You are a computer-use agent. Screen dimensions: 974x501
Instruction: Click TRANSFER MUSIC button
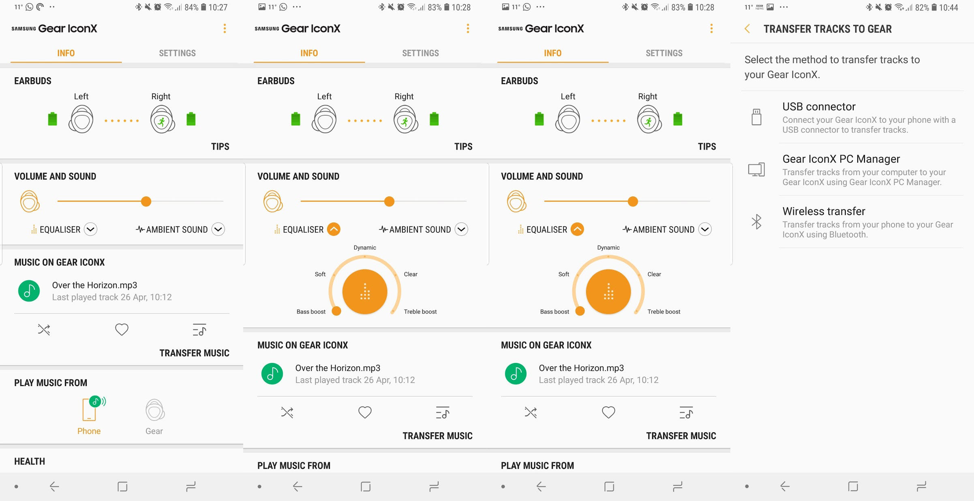pos(193,352)
